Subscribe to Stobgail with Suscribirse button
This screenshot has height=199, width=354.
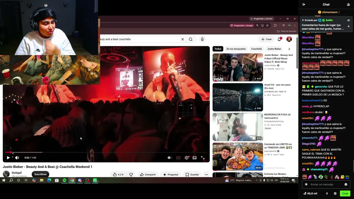coord(40,174)
